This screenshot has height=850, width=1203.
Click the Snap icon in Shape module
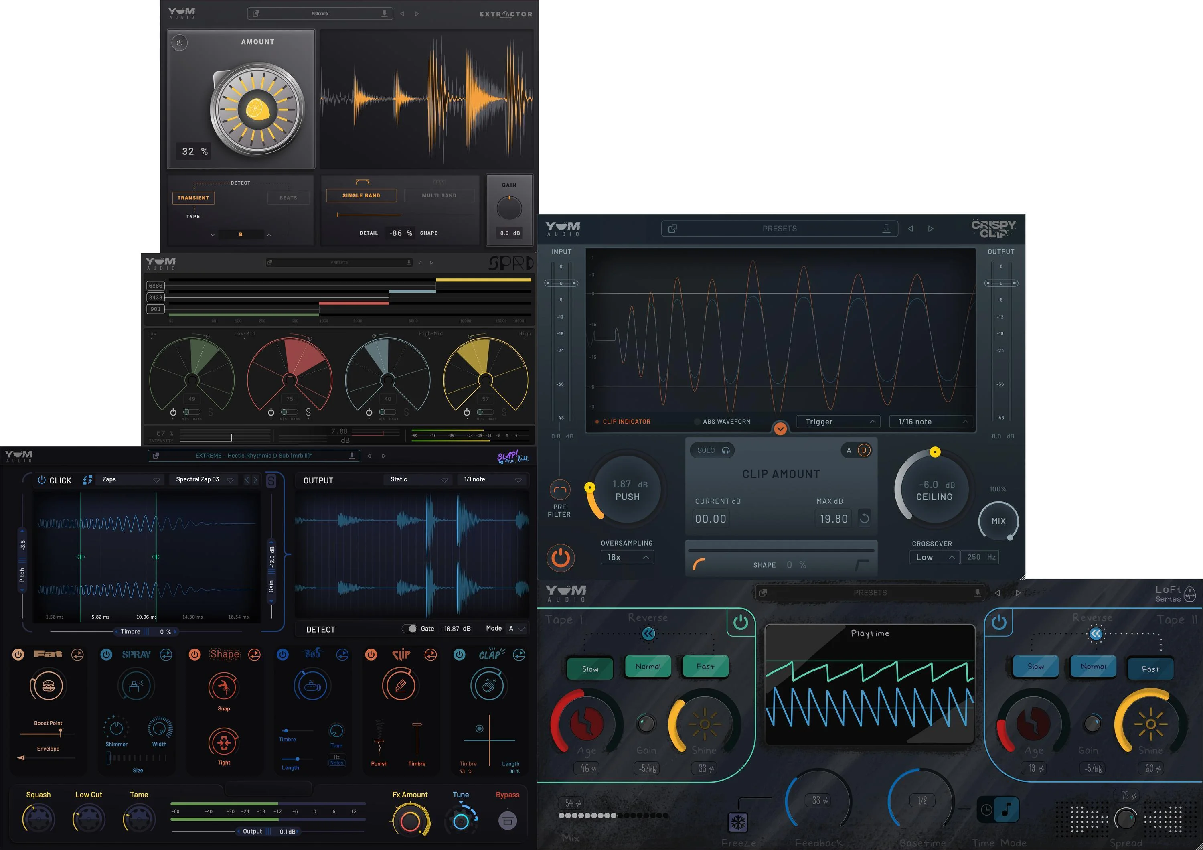click(224, 686)
